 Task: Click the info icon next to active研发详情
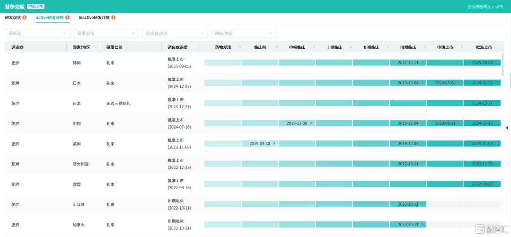pos(68,18)
